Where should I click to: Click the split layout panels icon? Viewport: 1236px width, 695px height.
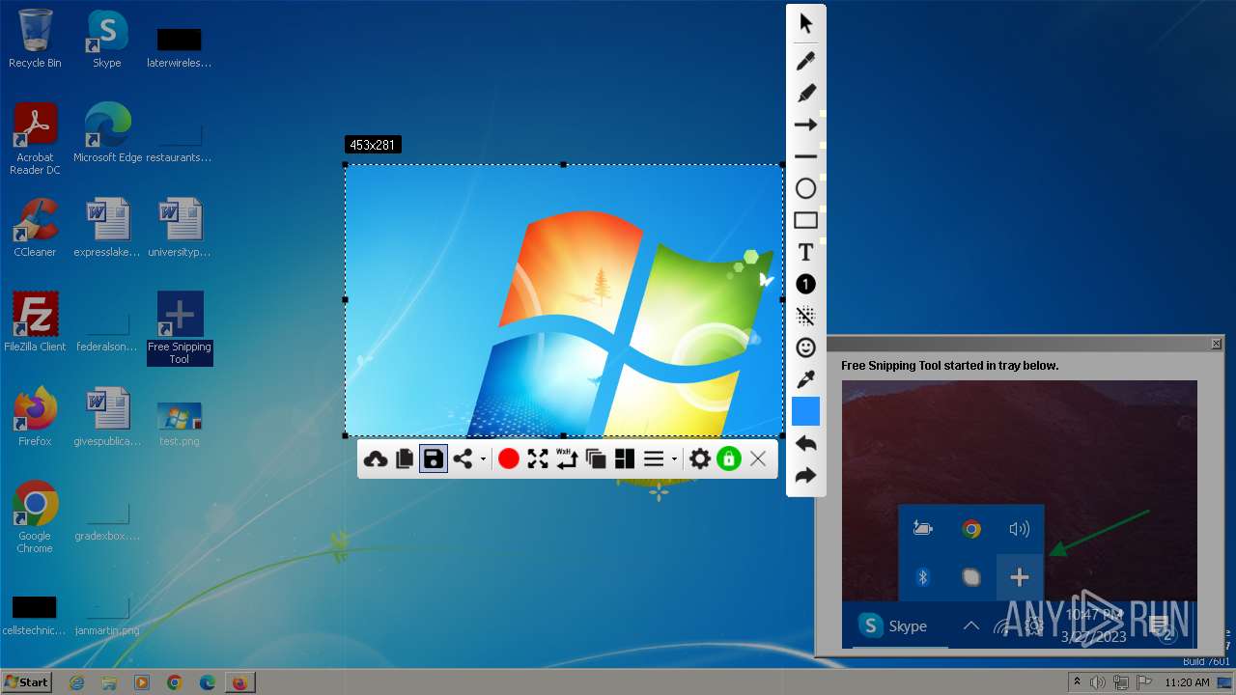click(625, 459)
